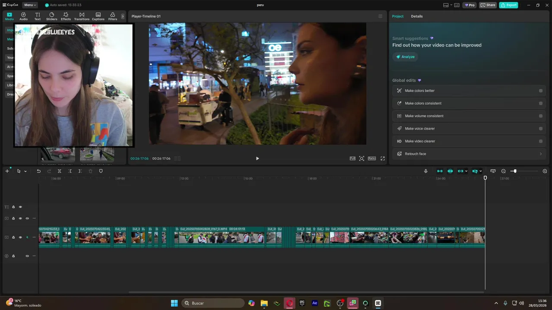The height and width of the screenshot is (310, 552).
Task: Adjust the timeline zoom slider
Action: coord(514,171)
